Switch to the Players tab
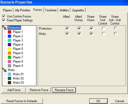The image size is (128, 104). [x=7, y=10]
